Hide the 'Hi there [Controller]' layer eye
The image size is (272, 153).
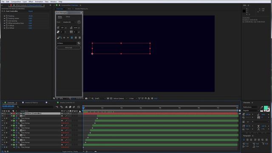[3, 113]
